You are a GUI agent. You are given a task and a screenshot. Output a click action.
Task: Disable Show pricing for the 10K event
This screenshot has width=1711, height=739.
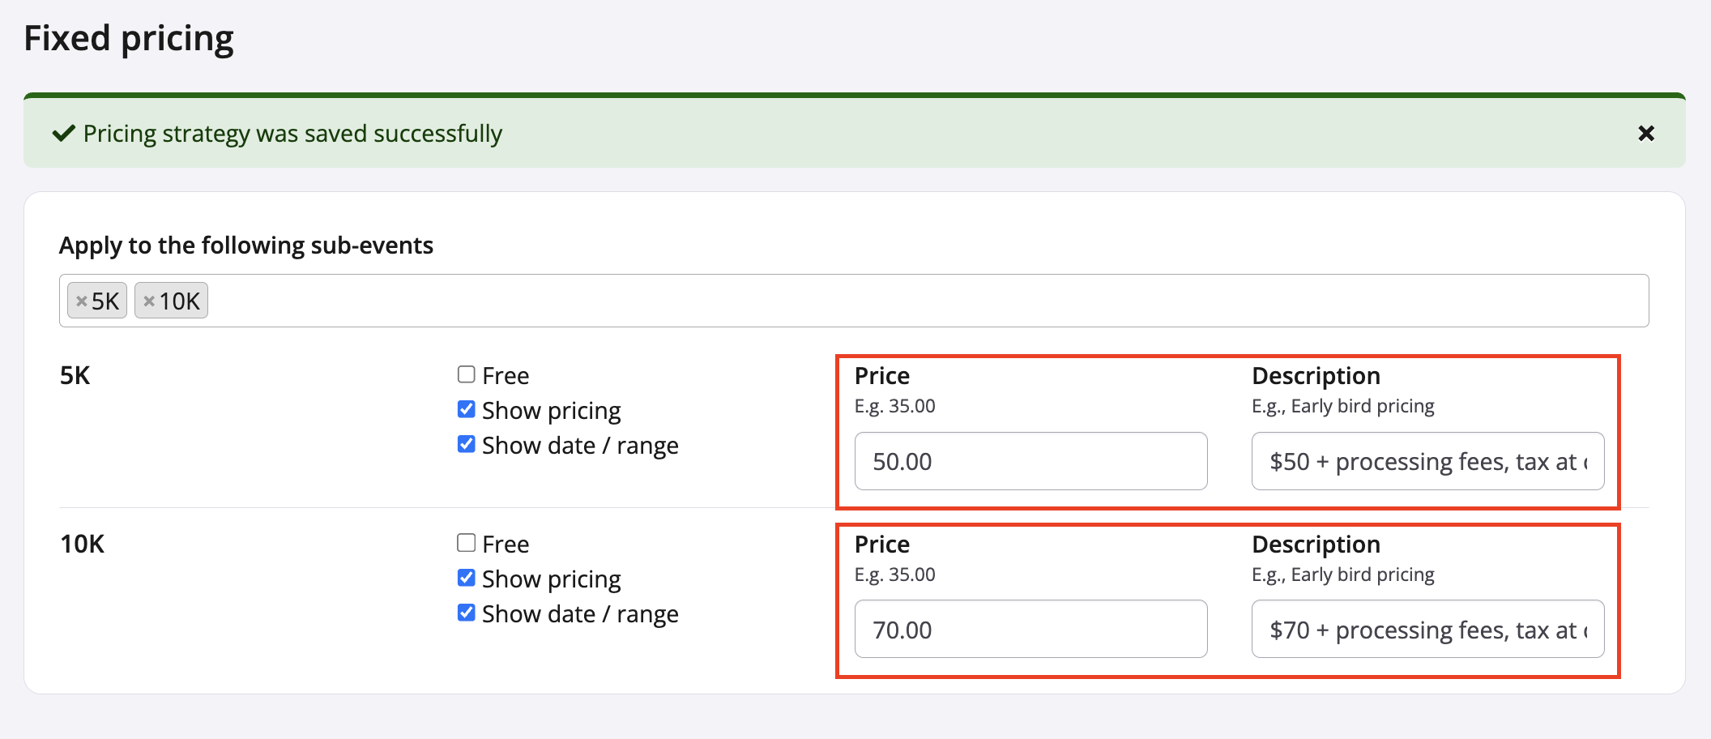[x=466, y=578]
